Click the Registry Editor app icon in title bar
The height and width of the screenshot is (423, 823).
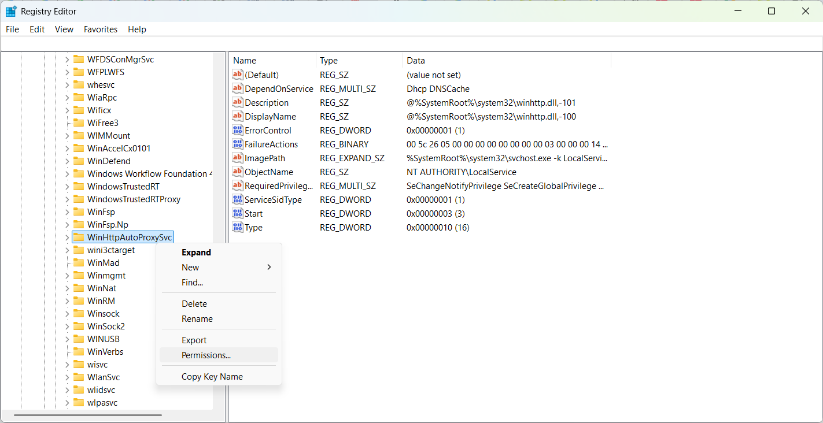[x=11, y=12]
